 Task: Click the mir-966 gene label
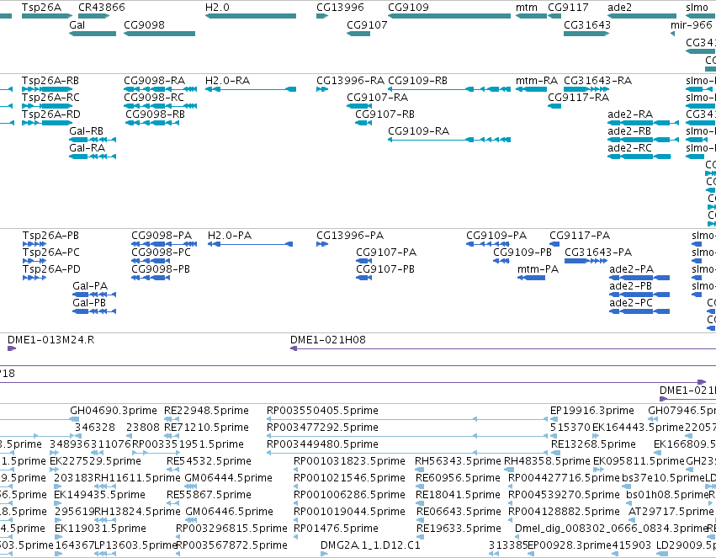[x=692, y=24]
